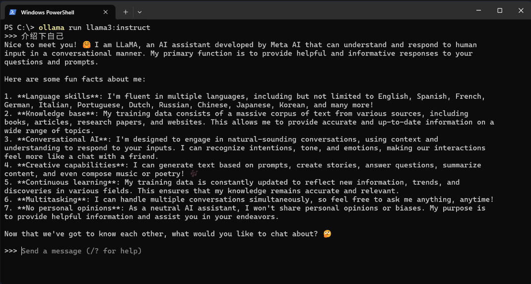Click the PowerShell icon in the tab
This screenshot has height=284, width=531.
[x=13, y=12]
